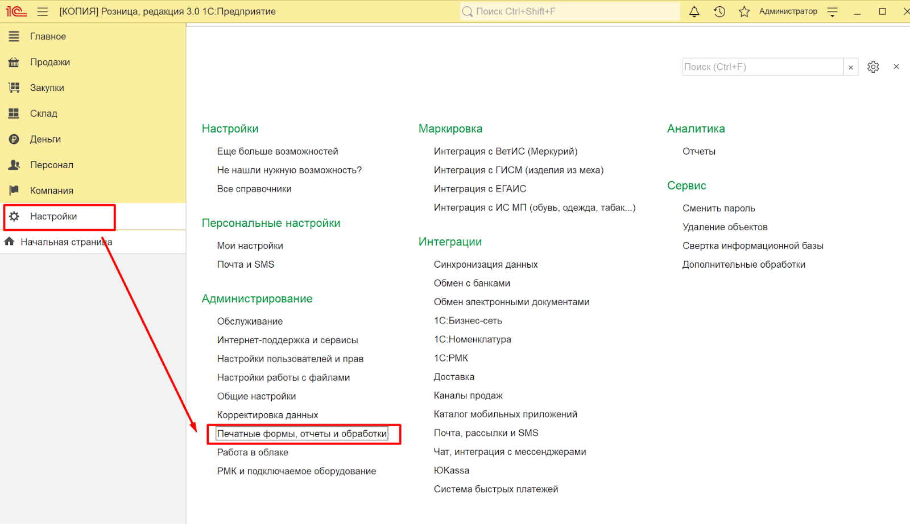Open Мои настройки link

point(250,246)
